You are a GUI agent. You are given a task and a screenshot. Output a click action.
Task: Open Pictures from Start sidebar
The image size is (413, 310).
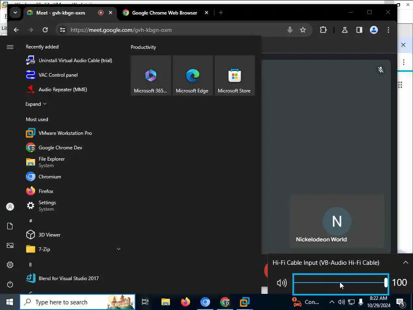pos(10,245)
